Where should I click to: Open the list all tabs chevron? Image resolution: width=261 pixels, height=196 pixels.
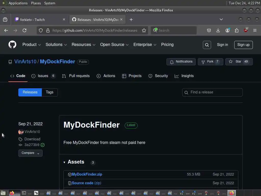click(221, 19)
